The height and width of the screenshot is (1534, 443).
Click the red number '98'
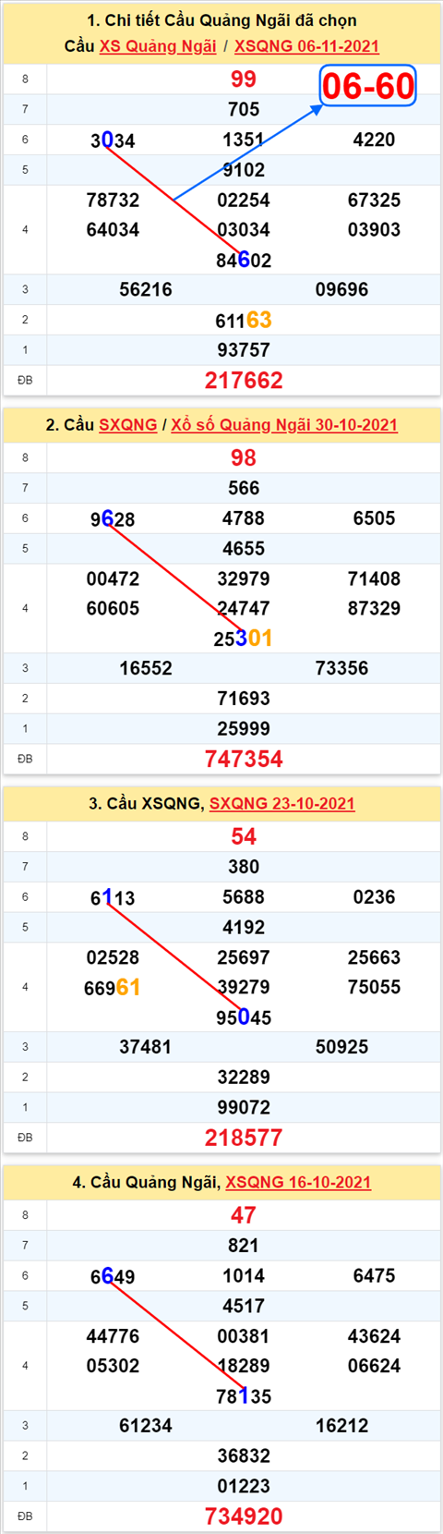(244, 458)
